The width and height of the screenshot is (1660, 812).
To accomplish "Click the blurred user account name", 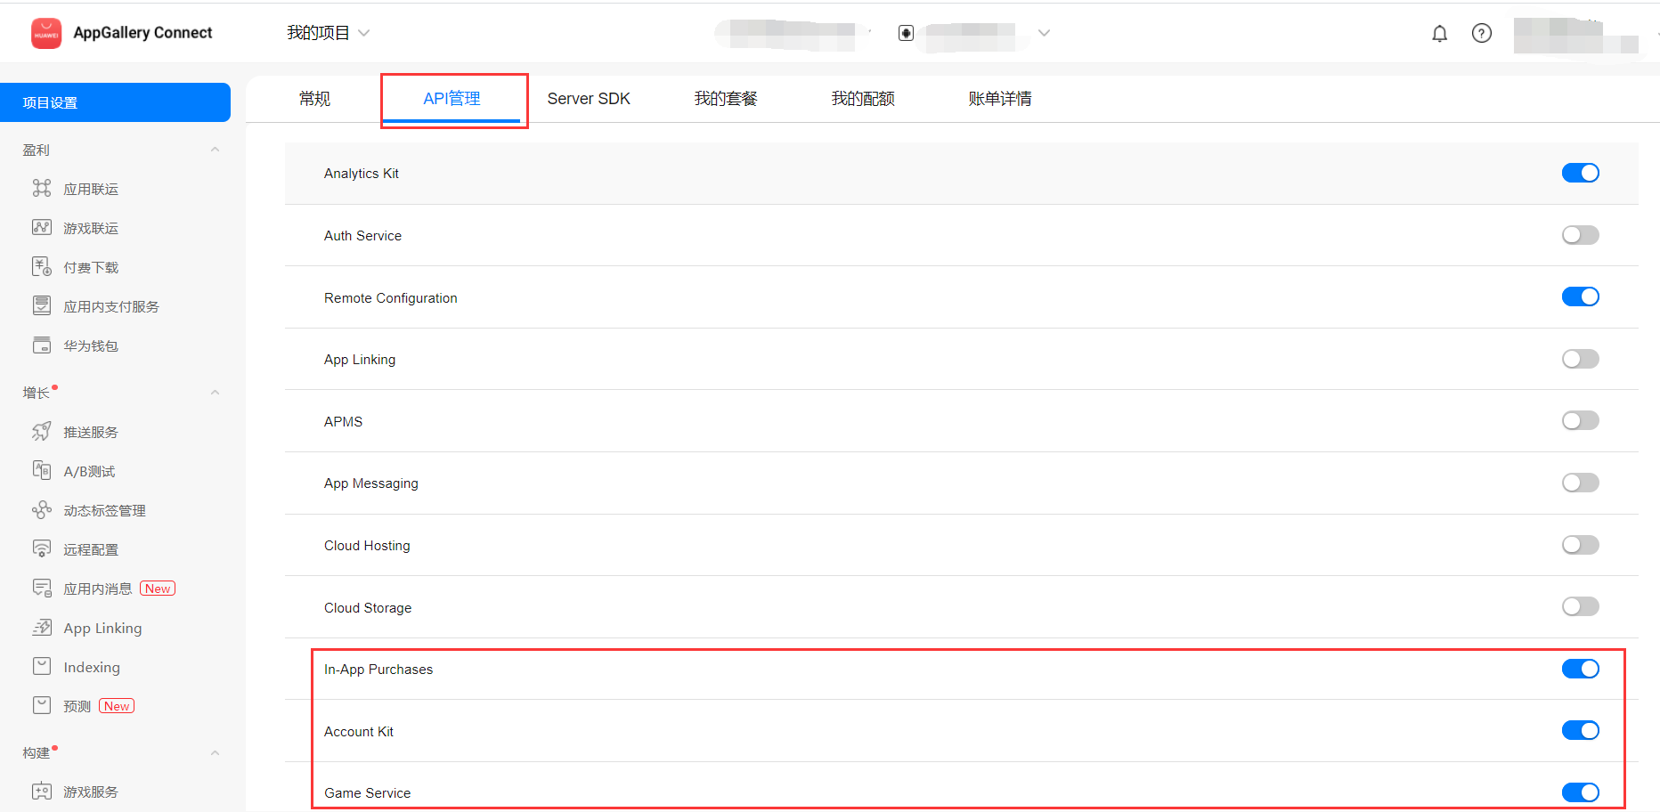I will pyautogui.click(x=1575, y=37).
